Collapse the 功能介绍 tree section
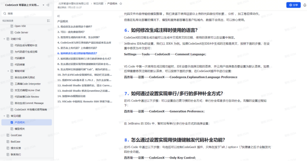Image resolution: width=307 pixels, height=161 pixels. click(4, 39)
